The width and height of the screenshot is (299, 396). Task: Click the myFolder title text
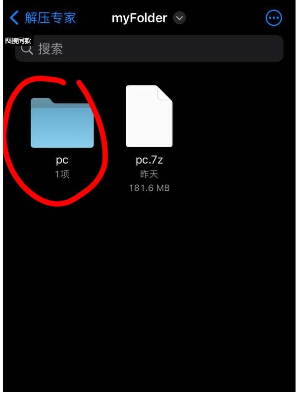(139, 18)
